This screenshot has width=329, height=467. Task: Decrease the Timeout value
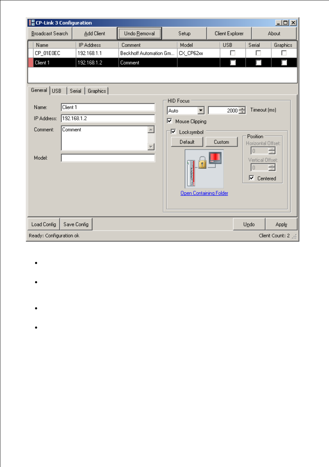pos(242,112)
